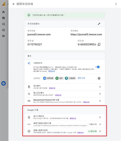The width and height of the screenshot is (121, 141).
Task: Select the page views chip
Action: tap(49, 78)
